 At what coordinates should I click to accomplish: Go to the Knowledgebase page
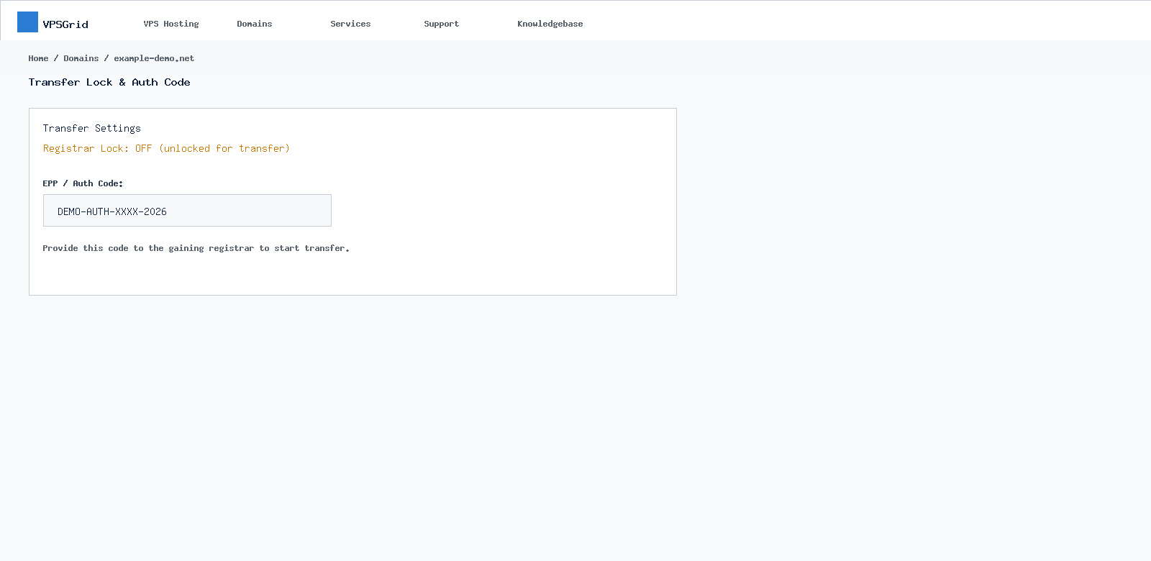(x=550, y=24)
